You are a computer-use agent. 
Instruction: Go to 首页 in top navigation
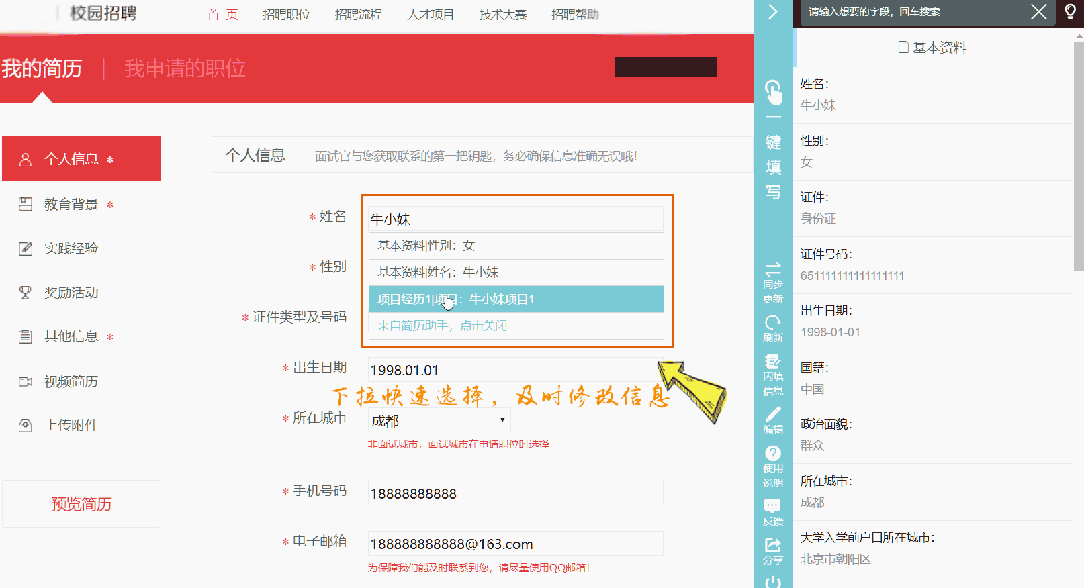pos(223,15)
